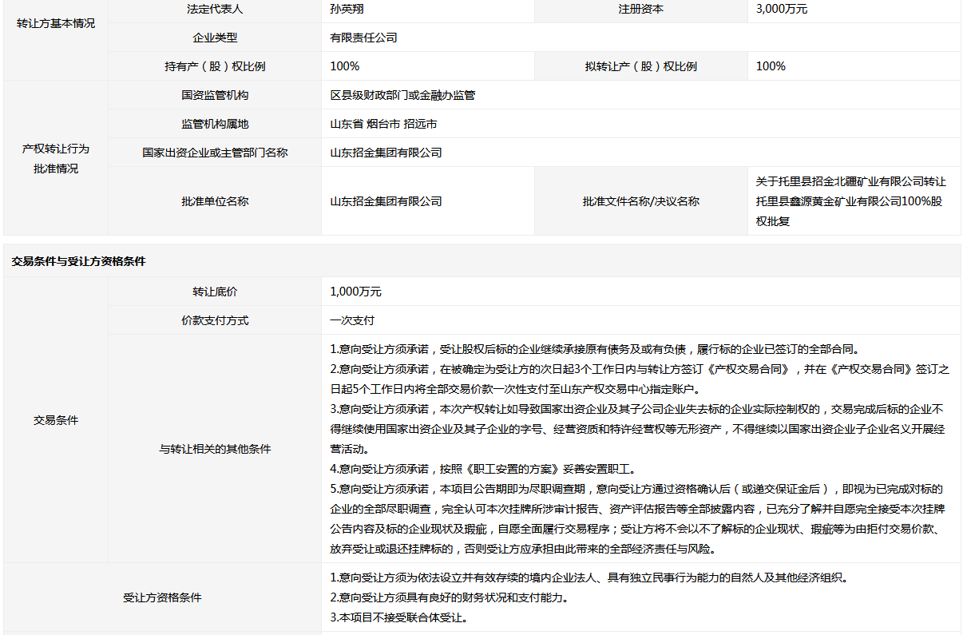Click the payment method value '一次支付'

(x=353, y=320)
